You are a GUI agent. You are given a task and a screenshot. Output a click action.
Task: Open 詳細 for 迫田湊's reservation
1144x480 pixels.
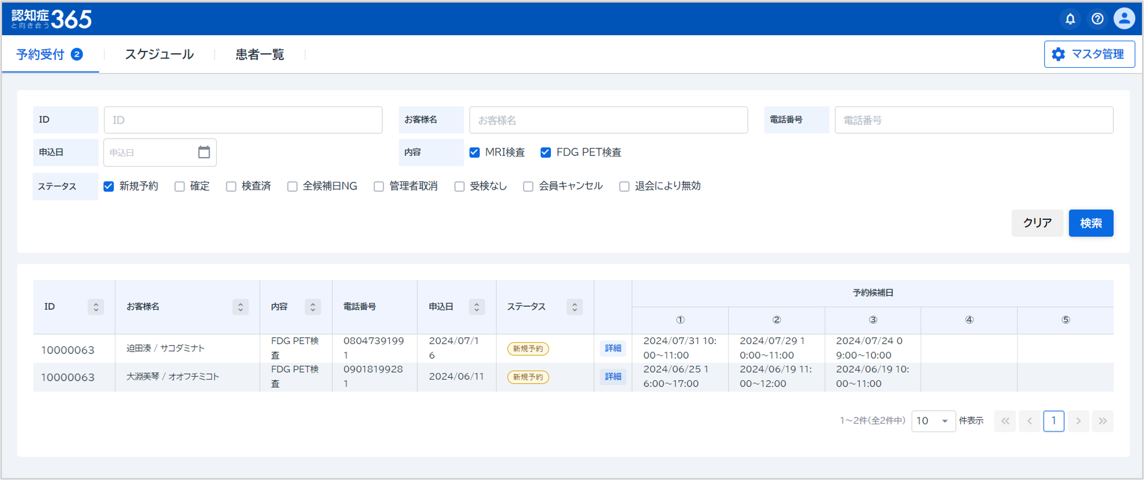(x=613, y=348)
